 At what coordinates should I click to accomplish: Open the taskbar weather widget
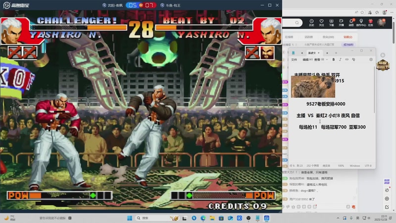pyautogui.click(x=10, y=218)
